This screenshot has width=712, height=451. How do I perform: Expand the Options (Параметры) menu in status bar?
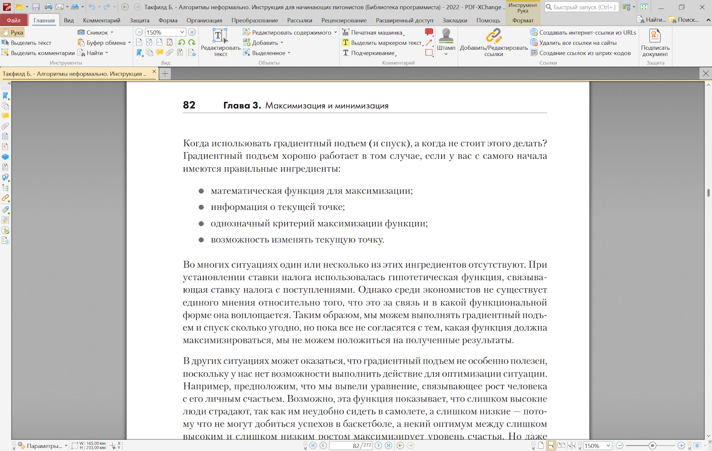coord(43,446)
